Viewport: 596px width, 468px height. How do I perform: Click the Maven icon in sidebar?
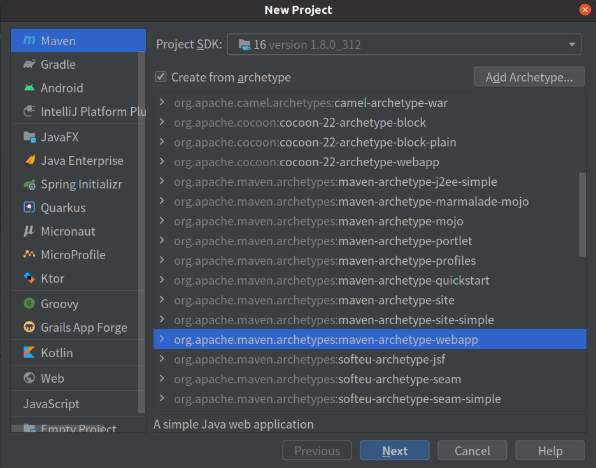click(x=29, y=41)
